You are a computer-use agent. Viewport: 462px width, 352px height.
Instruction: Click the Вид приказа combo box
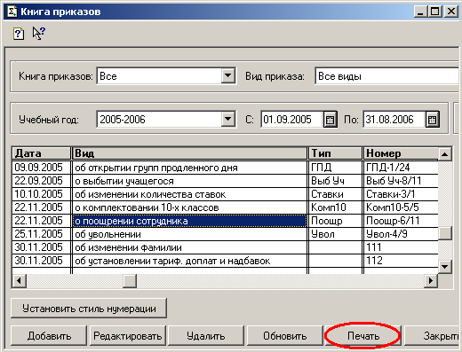pyautogui.click(x=386, y=76)
